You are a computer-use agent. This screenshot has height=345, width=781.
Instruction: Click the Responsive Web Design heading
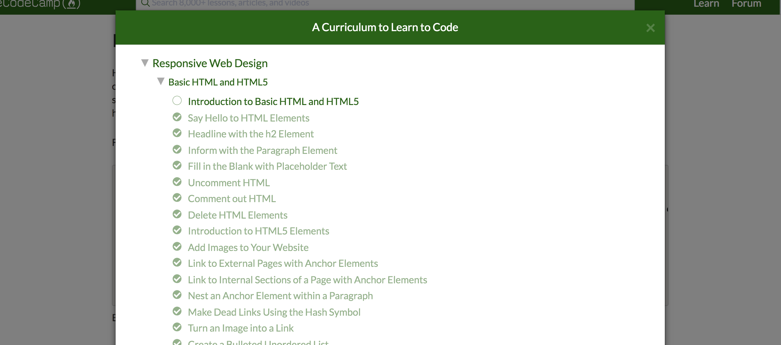(210, 63)
